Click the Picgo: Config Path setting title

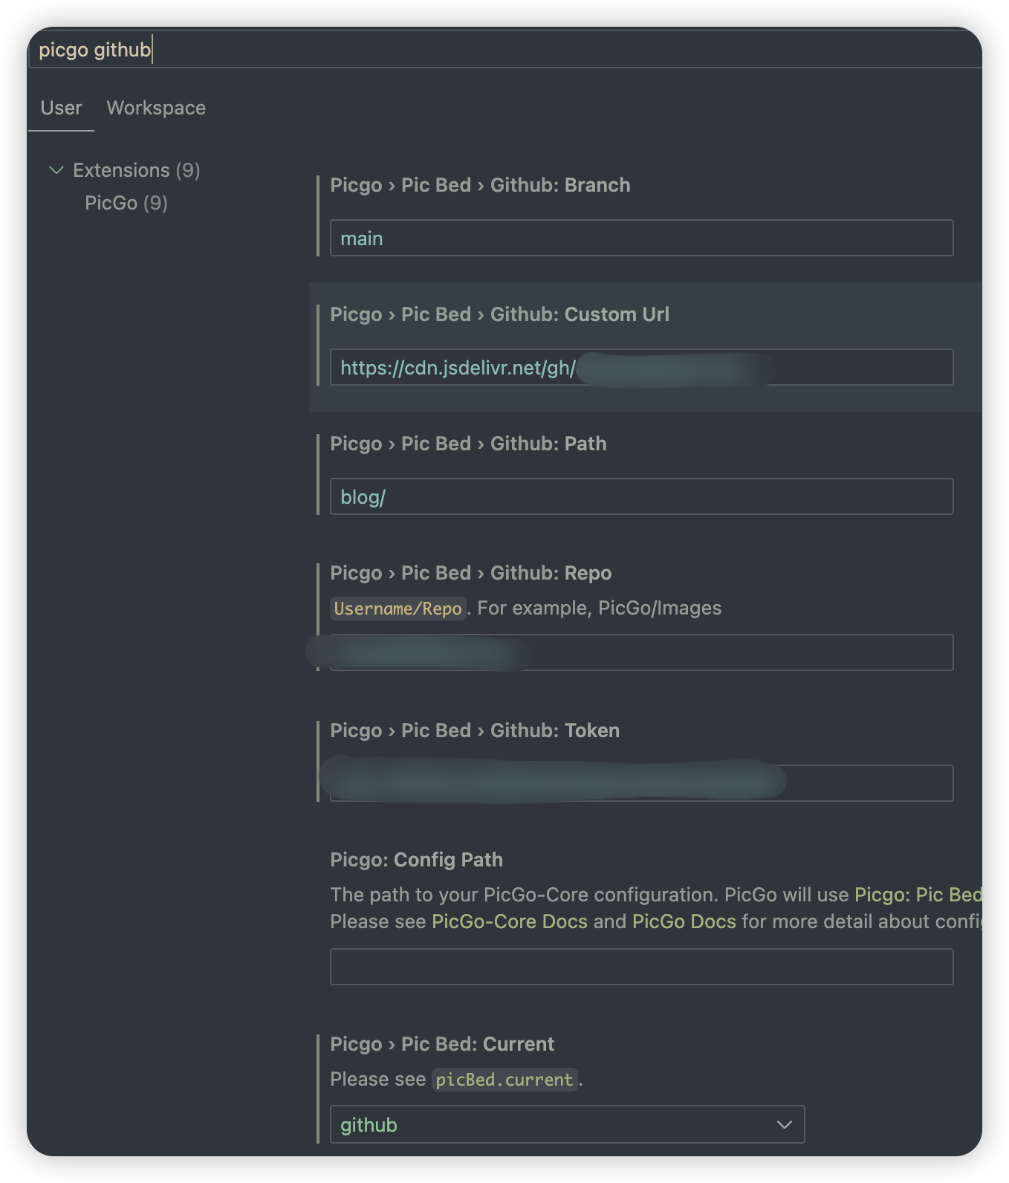[417, 859]
